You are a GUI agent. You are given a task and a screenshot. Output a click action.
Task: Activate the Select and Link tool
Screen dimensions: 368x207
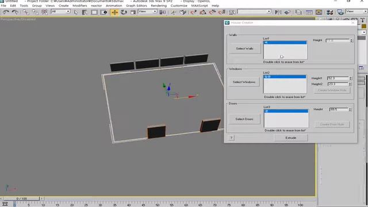26,12
